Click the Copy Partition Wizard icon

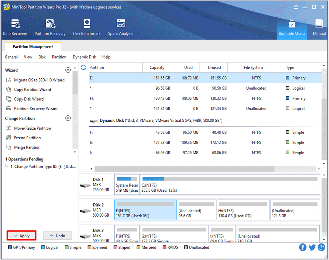pyautogui.click(x=8, y=89)
